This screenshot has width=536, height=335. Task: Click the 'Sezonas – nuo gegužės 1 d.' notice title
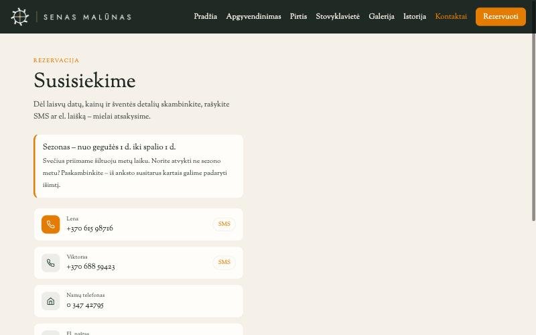(109, 147)
